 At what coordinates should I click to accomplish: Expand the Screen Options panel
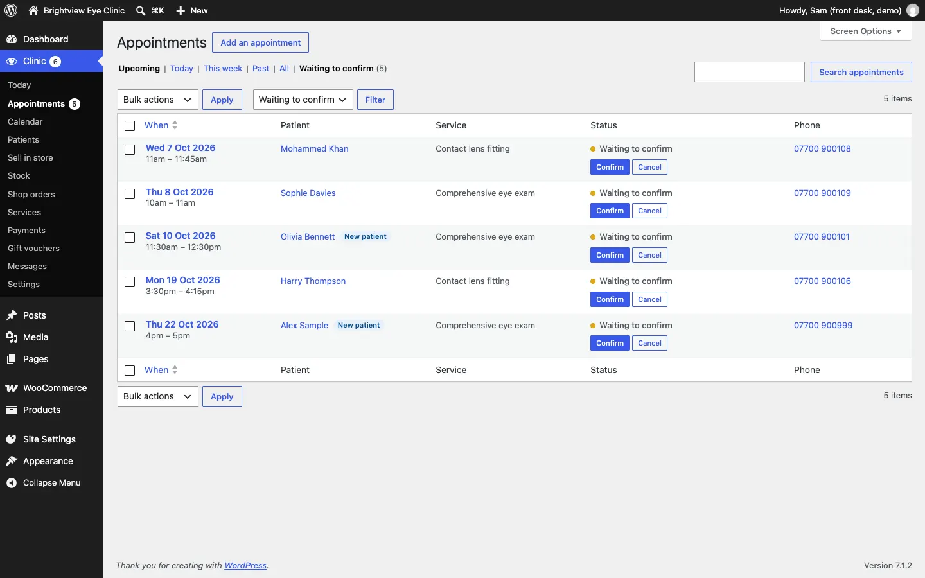click(866, 31)
